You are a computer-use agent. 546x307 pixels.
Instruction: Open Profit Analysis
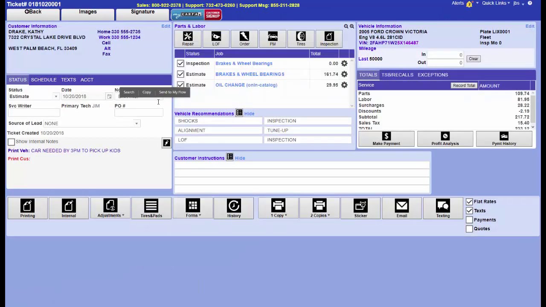pos(445,139)
